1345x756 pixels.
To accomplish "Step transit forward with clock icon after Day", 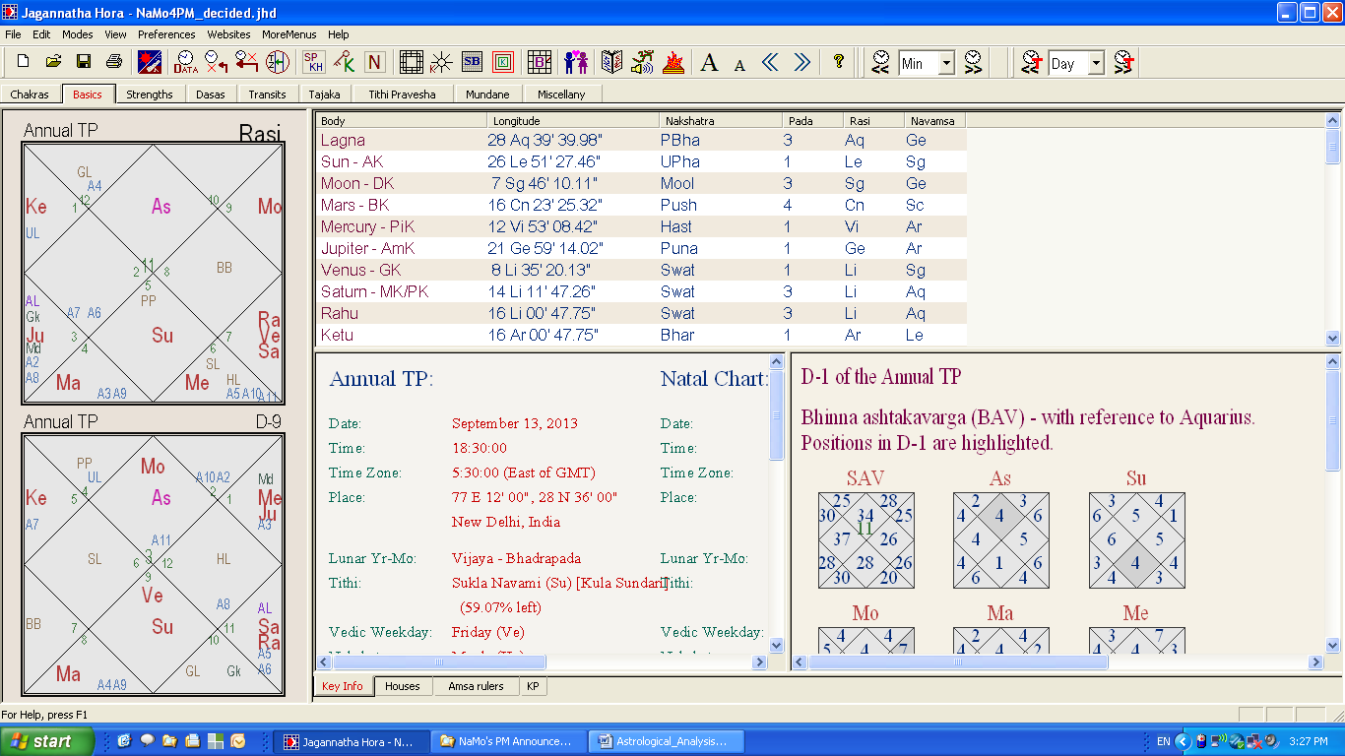I will click(x=1123, y=62).
